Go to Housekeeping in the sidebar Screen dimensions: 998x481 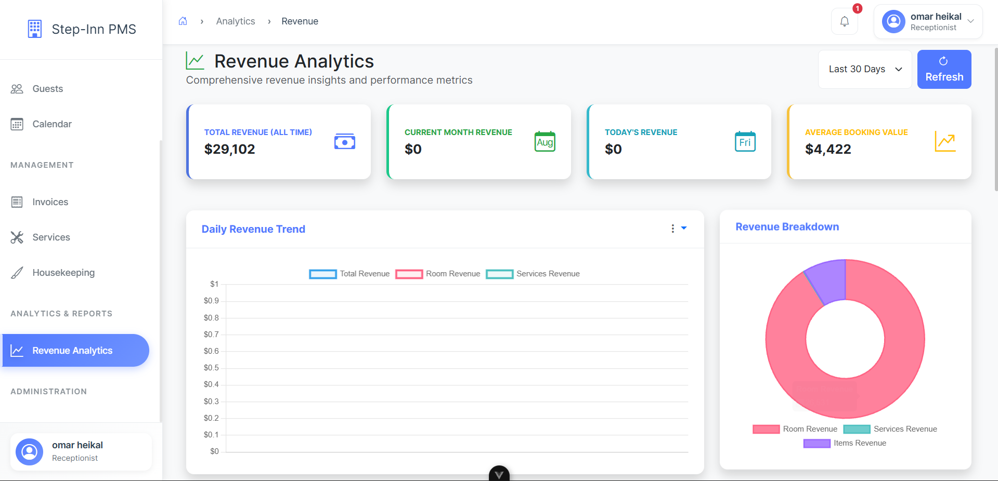pyautogui.click(x=63, y=273)
